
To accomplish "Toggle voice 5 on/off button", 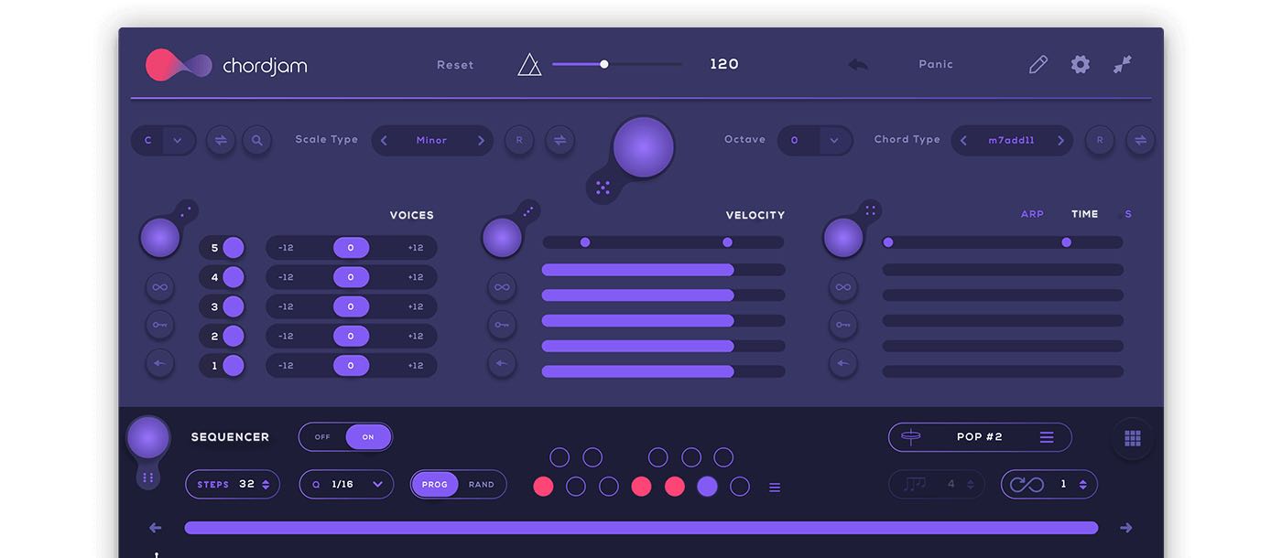I will coord(234,248).
